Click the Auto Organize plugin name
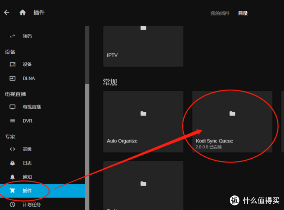284x210 pixels. 122,141
